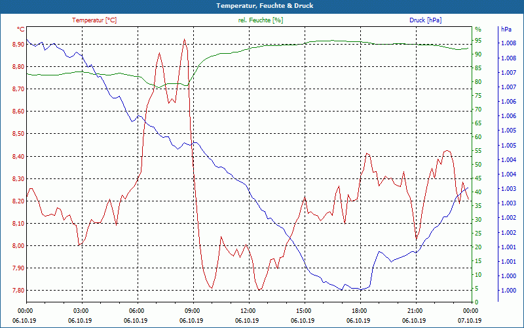This screenshot has height=328, width=524.
Task: Click the chart title 'Temperatur, Feuchte & Druck'
Action: point(265,6)
